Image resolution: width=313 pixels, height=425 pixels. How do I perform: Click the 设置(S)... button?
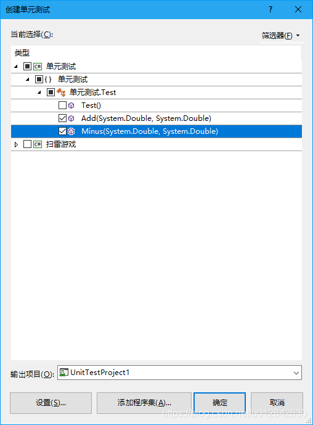coord(51,403)
